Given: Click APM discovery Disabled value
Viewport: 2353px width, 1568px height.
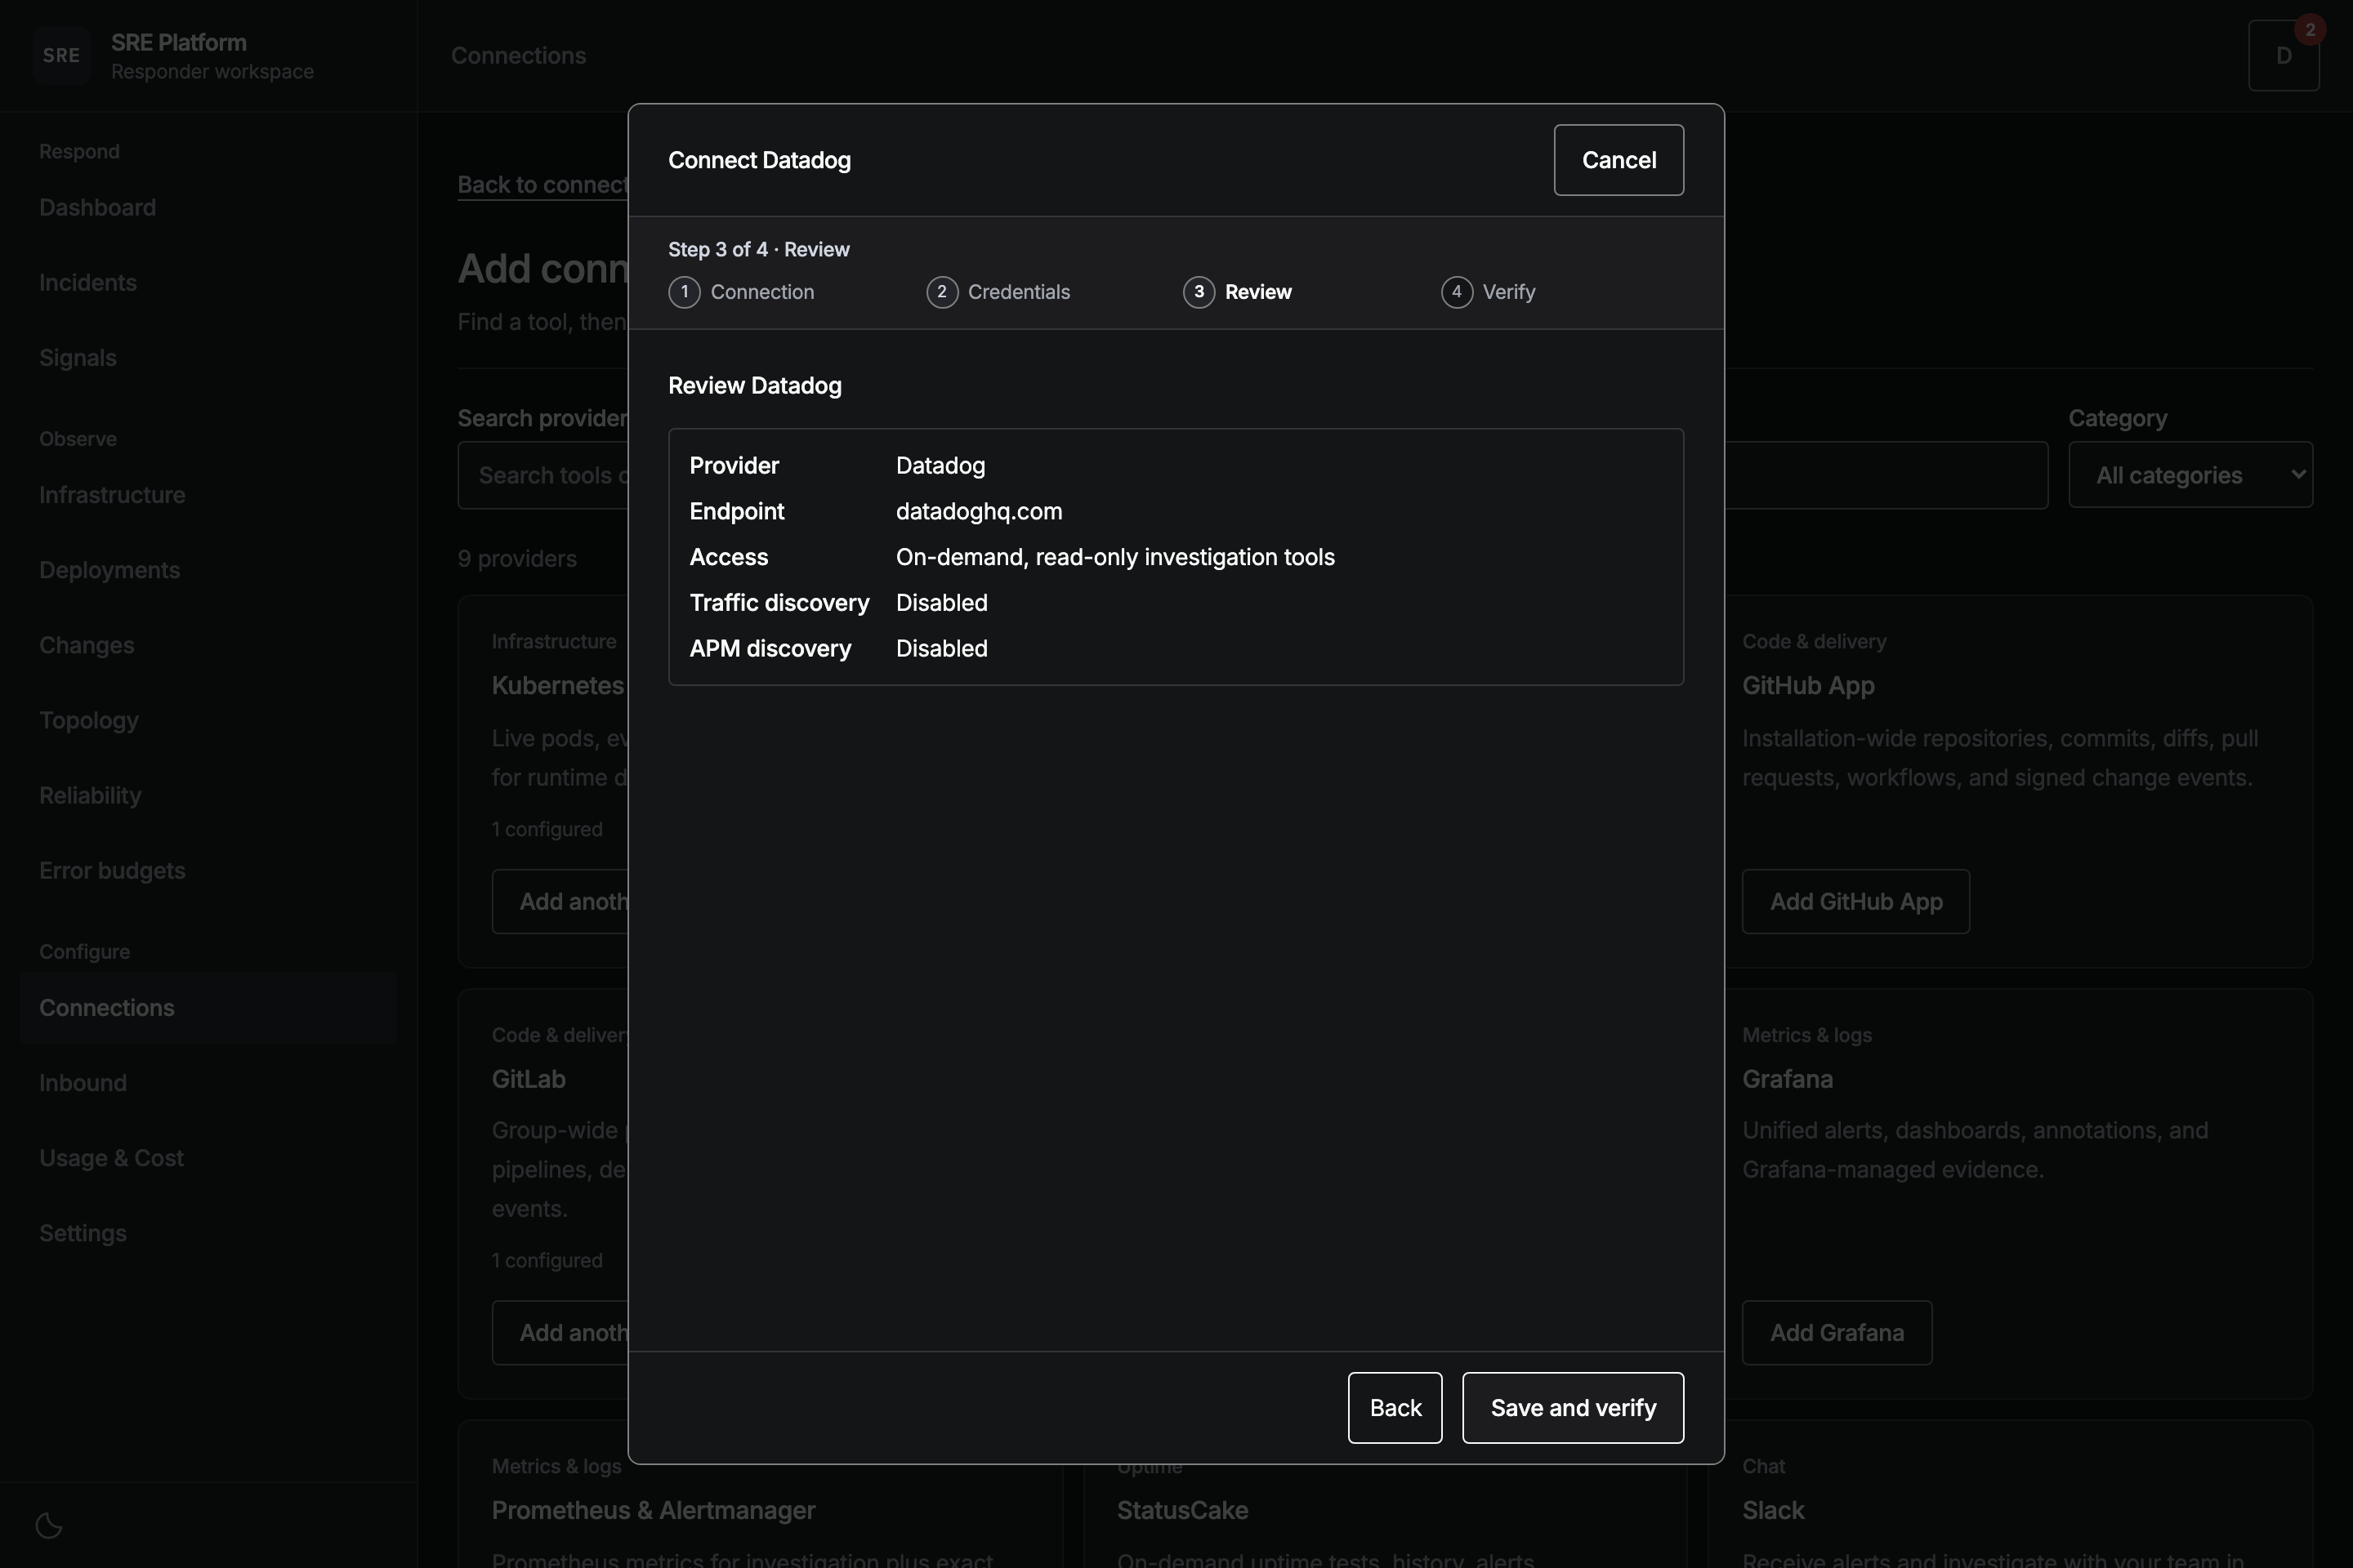Looking at the screenshot, I should (x=941, y=648).
